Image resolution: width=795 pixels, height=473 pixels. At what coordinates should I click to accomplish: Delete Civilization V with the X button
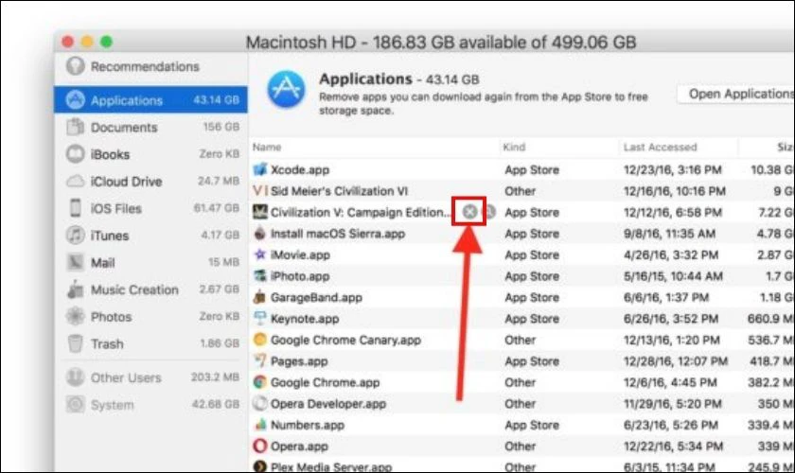[x=469, y=211]
